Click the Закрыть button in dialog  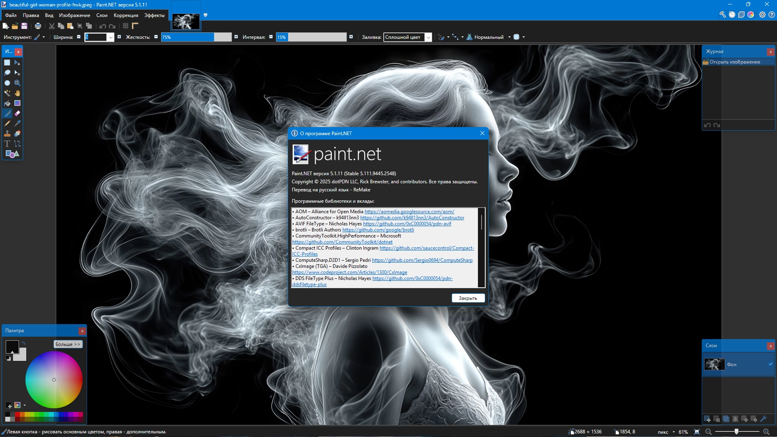tap(468, 298)
